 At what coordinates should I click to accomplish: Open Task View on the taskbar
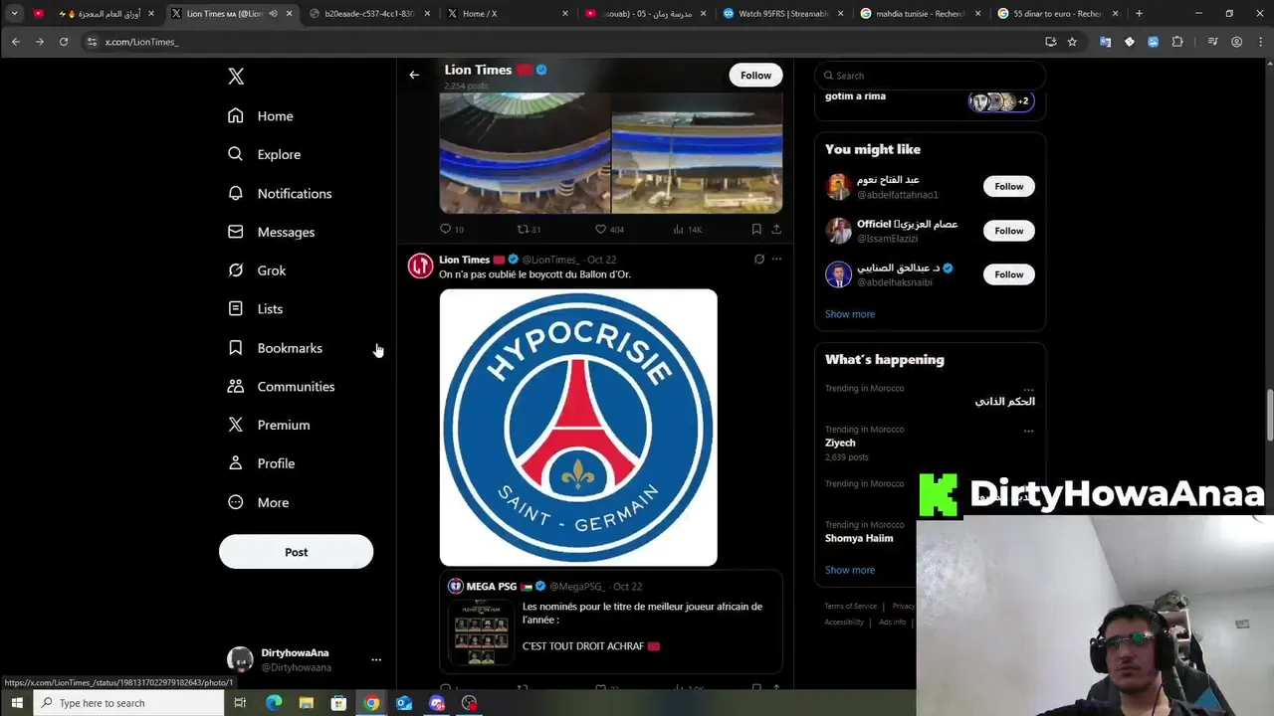240,703
